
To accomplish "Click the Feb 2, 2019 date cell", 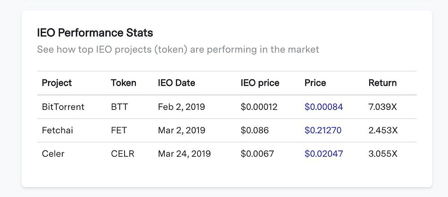I will (x=181, y=107).
